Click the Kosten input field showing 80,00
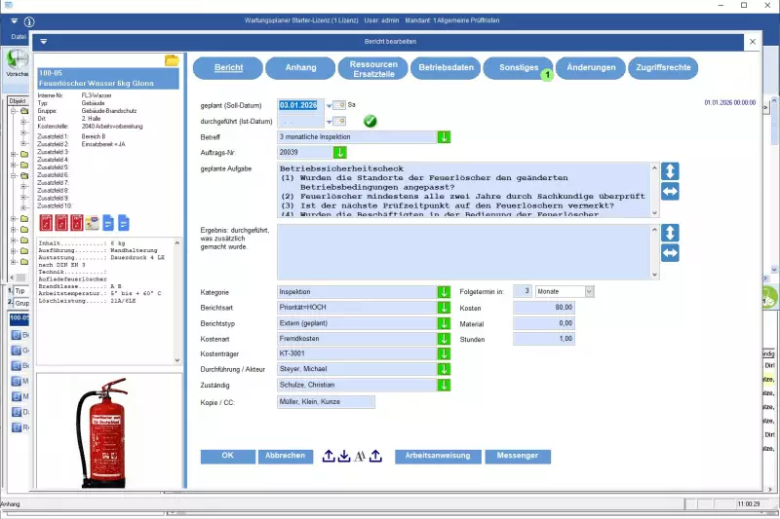Image resolution: width=780 pixels, height=519 pixels. click(544, 307)
